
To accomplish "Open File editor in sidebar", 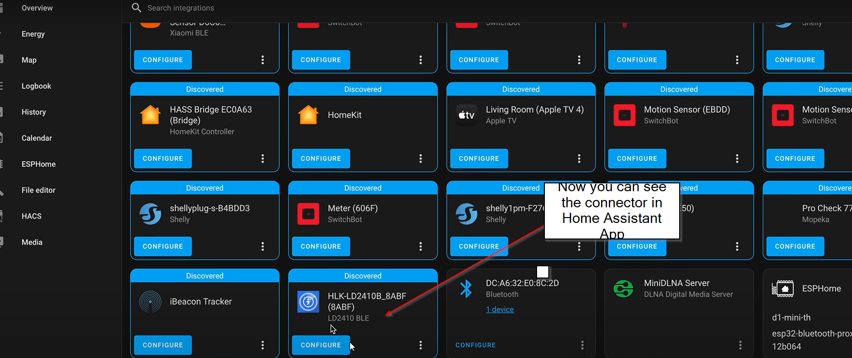I will pos(39,190).
